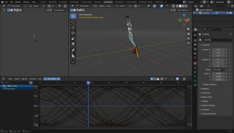
Task: Expand the Motion Paths panel
Action: click(207, 97)
